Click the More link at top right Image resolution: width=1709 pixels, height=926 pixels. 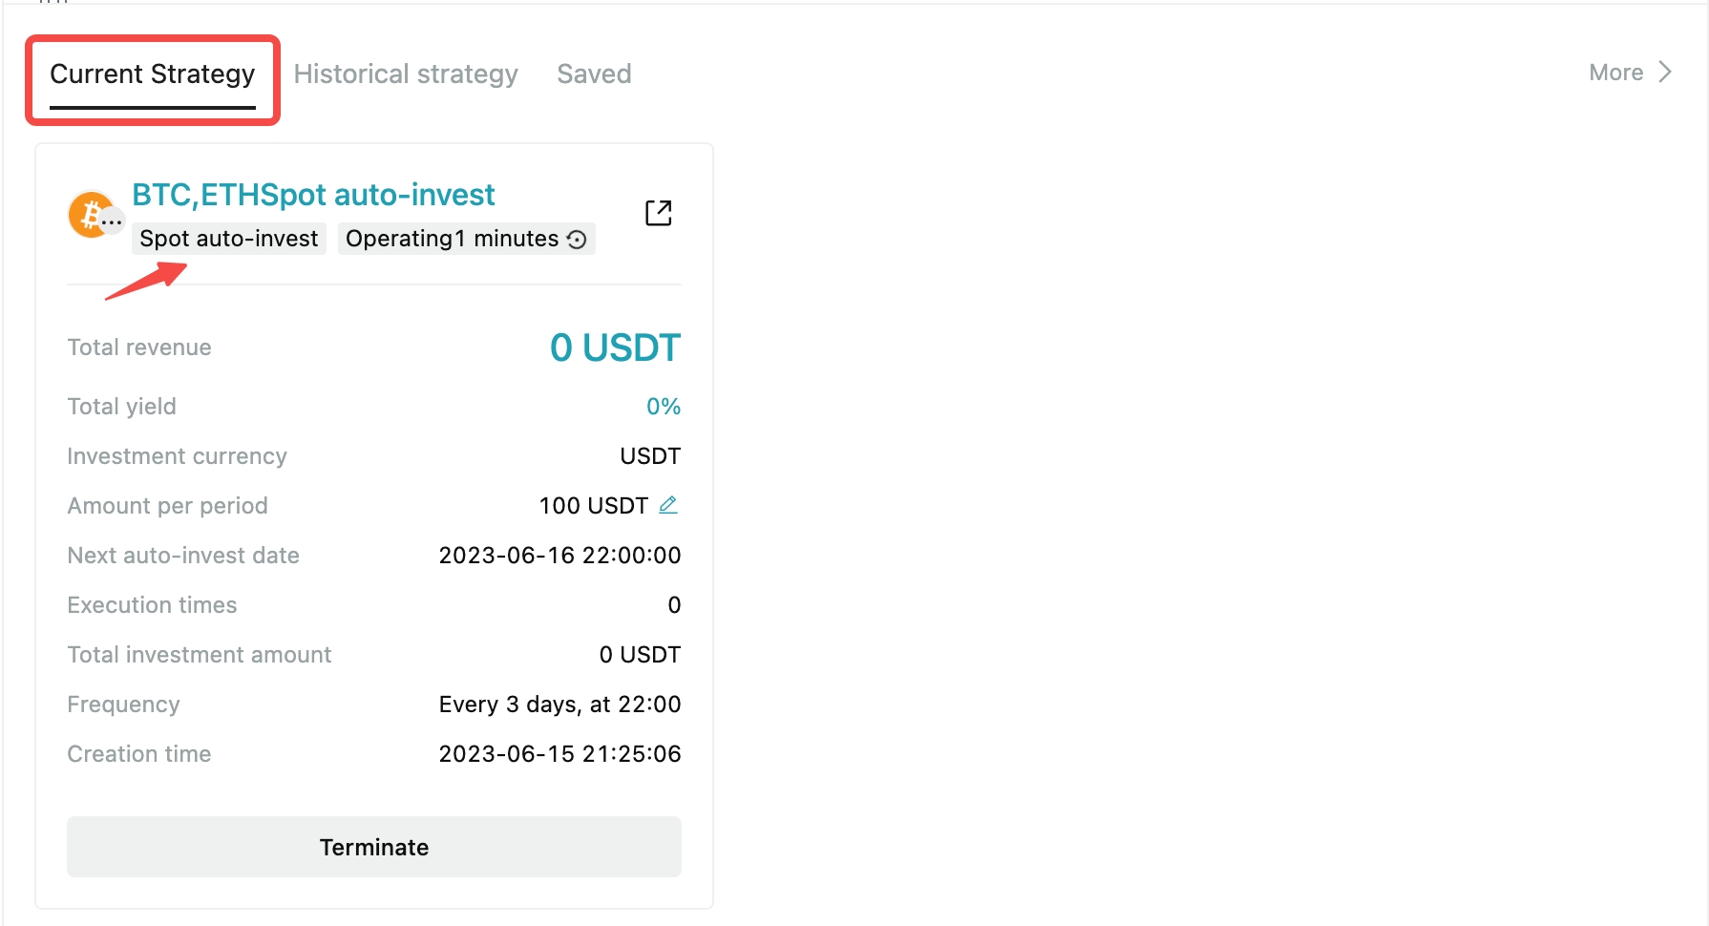tap(1614, 71)
